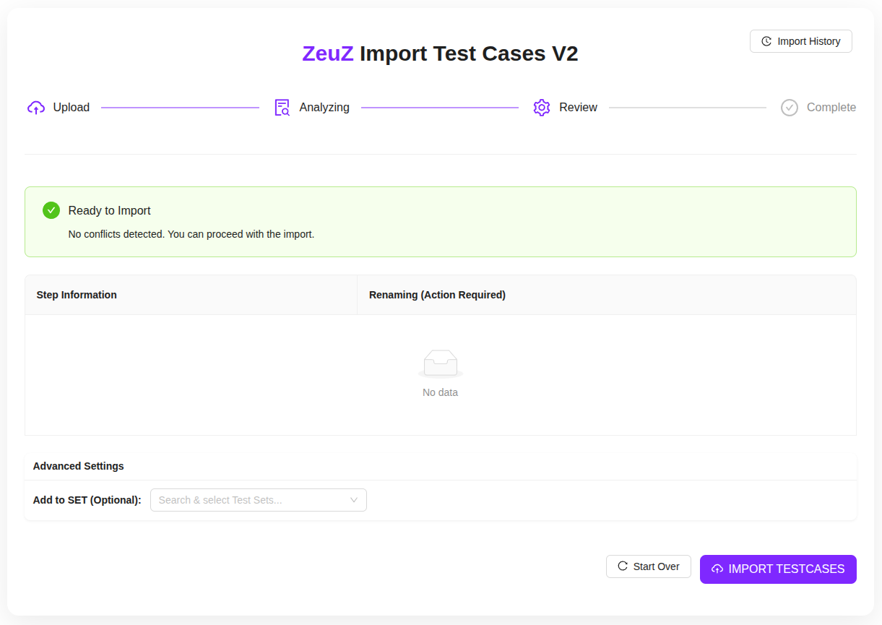The width and height of the screenshot is (882, 625).
Task: Click the green Ready to Import checkmark icon
Action: click(x=51, y=210)
